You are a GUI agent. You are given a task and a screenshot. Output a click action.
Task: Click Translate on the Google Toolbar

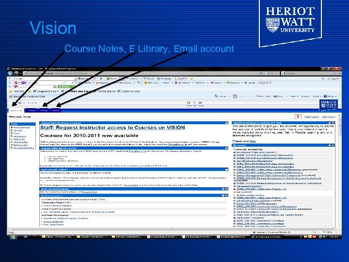pyautogui.click(x=165, y=79)
